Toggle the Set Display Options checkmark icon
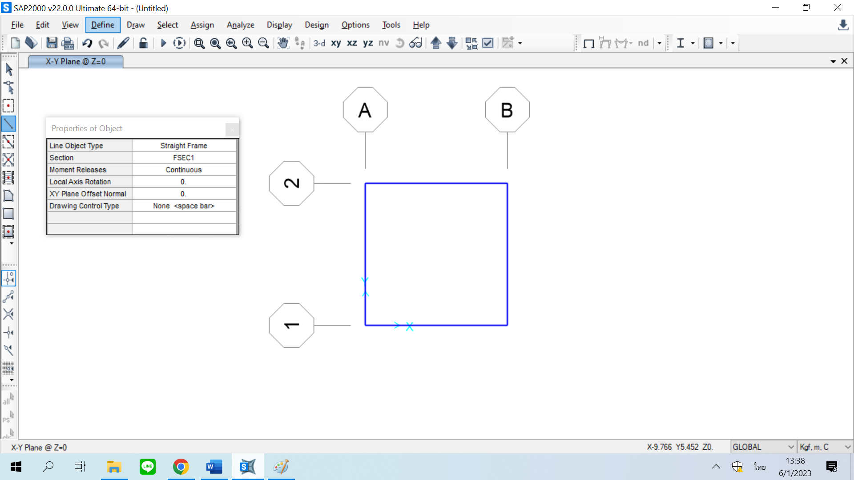The width and height of the screenshot is (854, 480). pos(488,43)
